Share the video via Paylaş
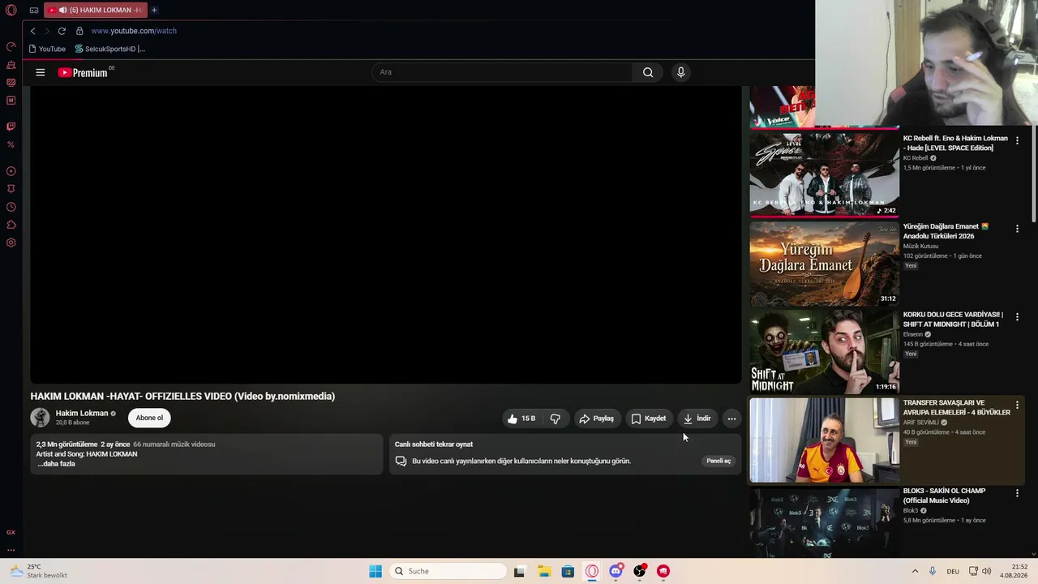Image resolution: width=1038 pixels, height=584 pixels. 596,419
